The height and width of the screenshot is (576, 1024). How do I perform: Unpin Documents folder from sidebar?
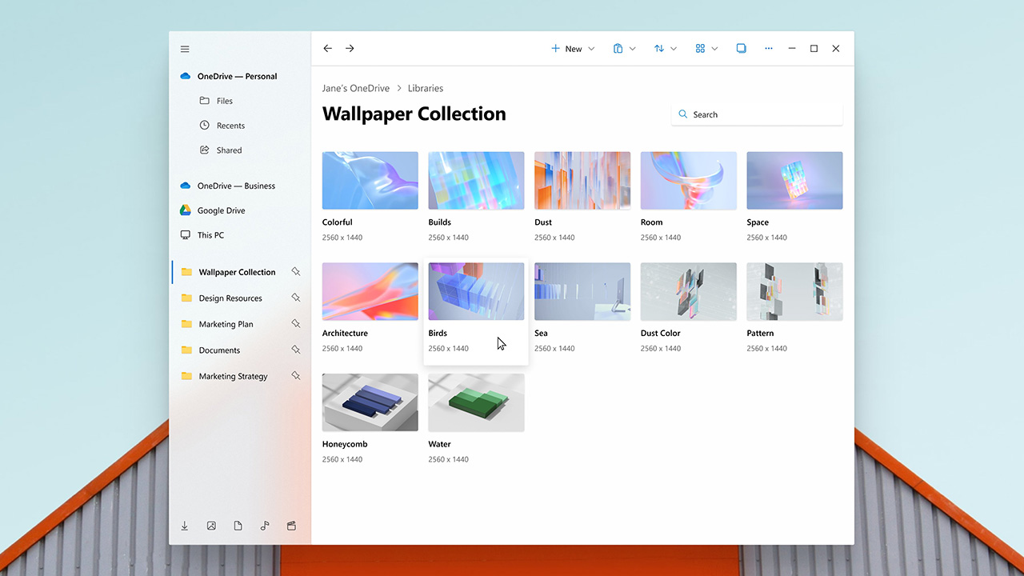295,350
